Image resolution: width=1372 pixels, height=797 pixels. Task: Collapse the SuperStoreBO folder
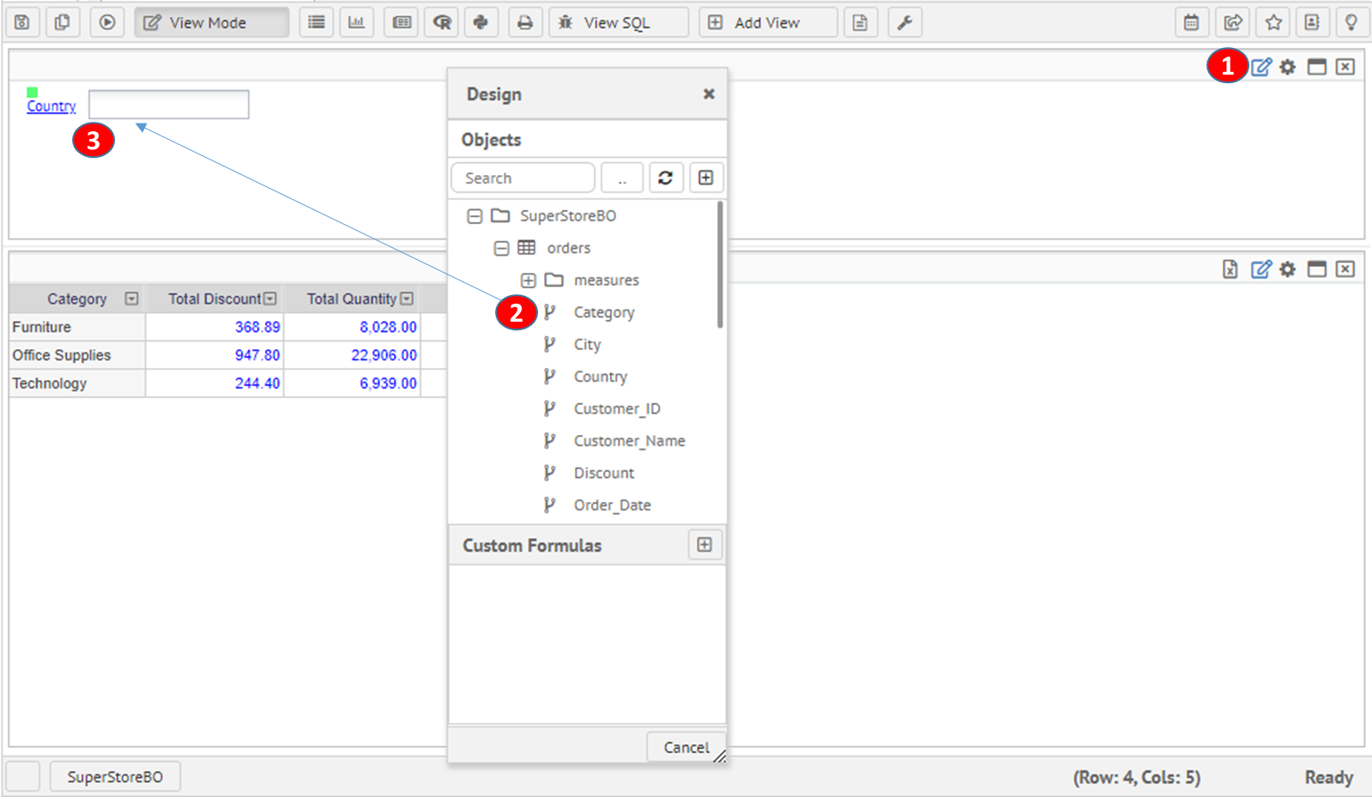pos(474,216)
